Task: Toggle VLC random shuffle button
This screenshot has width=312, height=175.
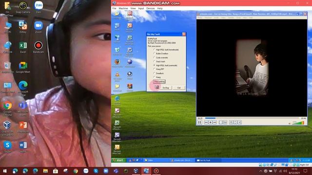Action: [x=239, y=122]
